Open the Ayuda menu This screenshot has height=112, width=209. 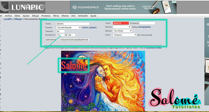point(93,16)
